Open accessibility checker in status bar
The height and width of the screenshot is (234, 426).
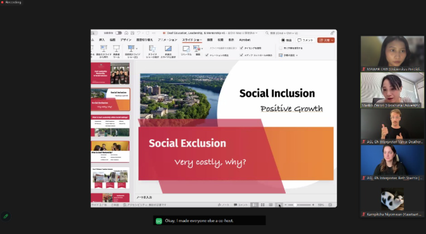coord(145,205)
